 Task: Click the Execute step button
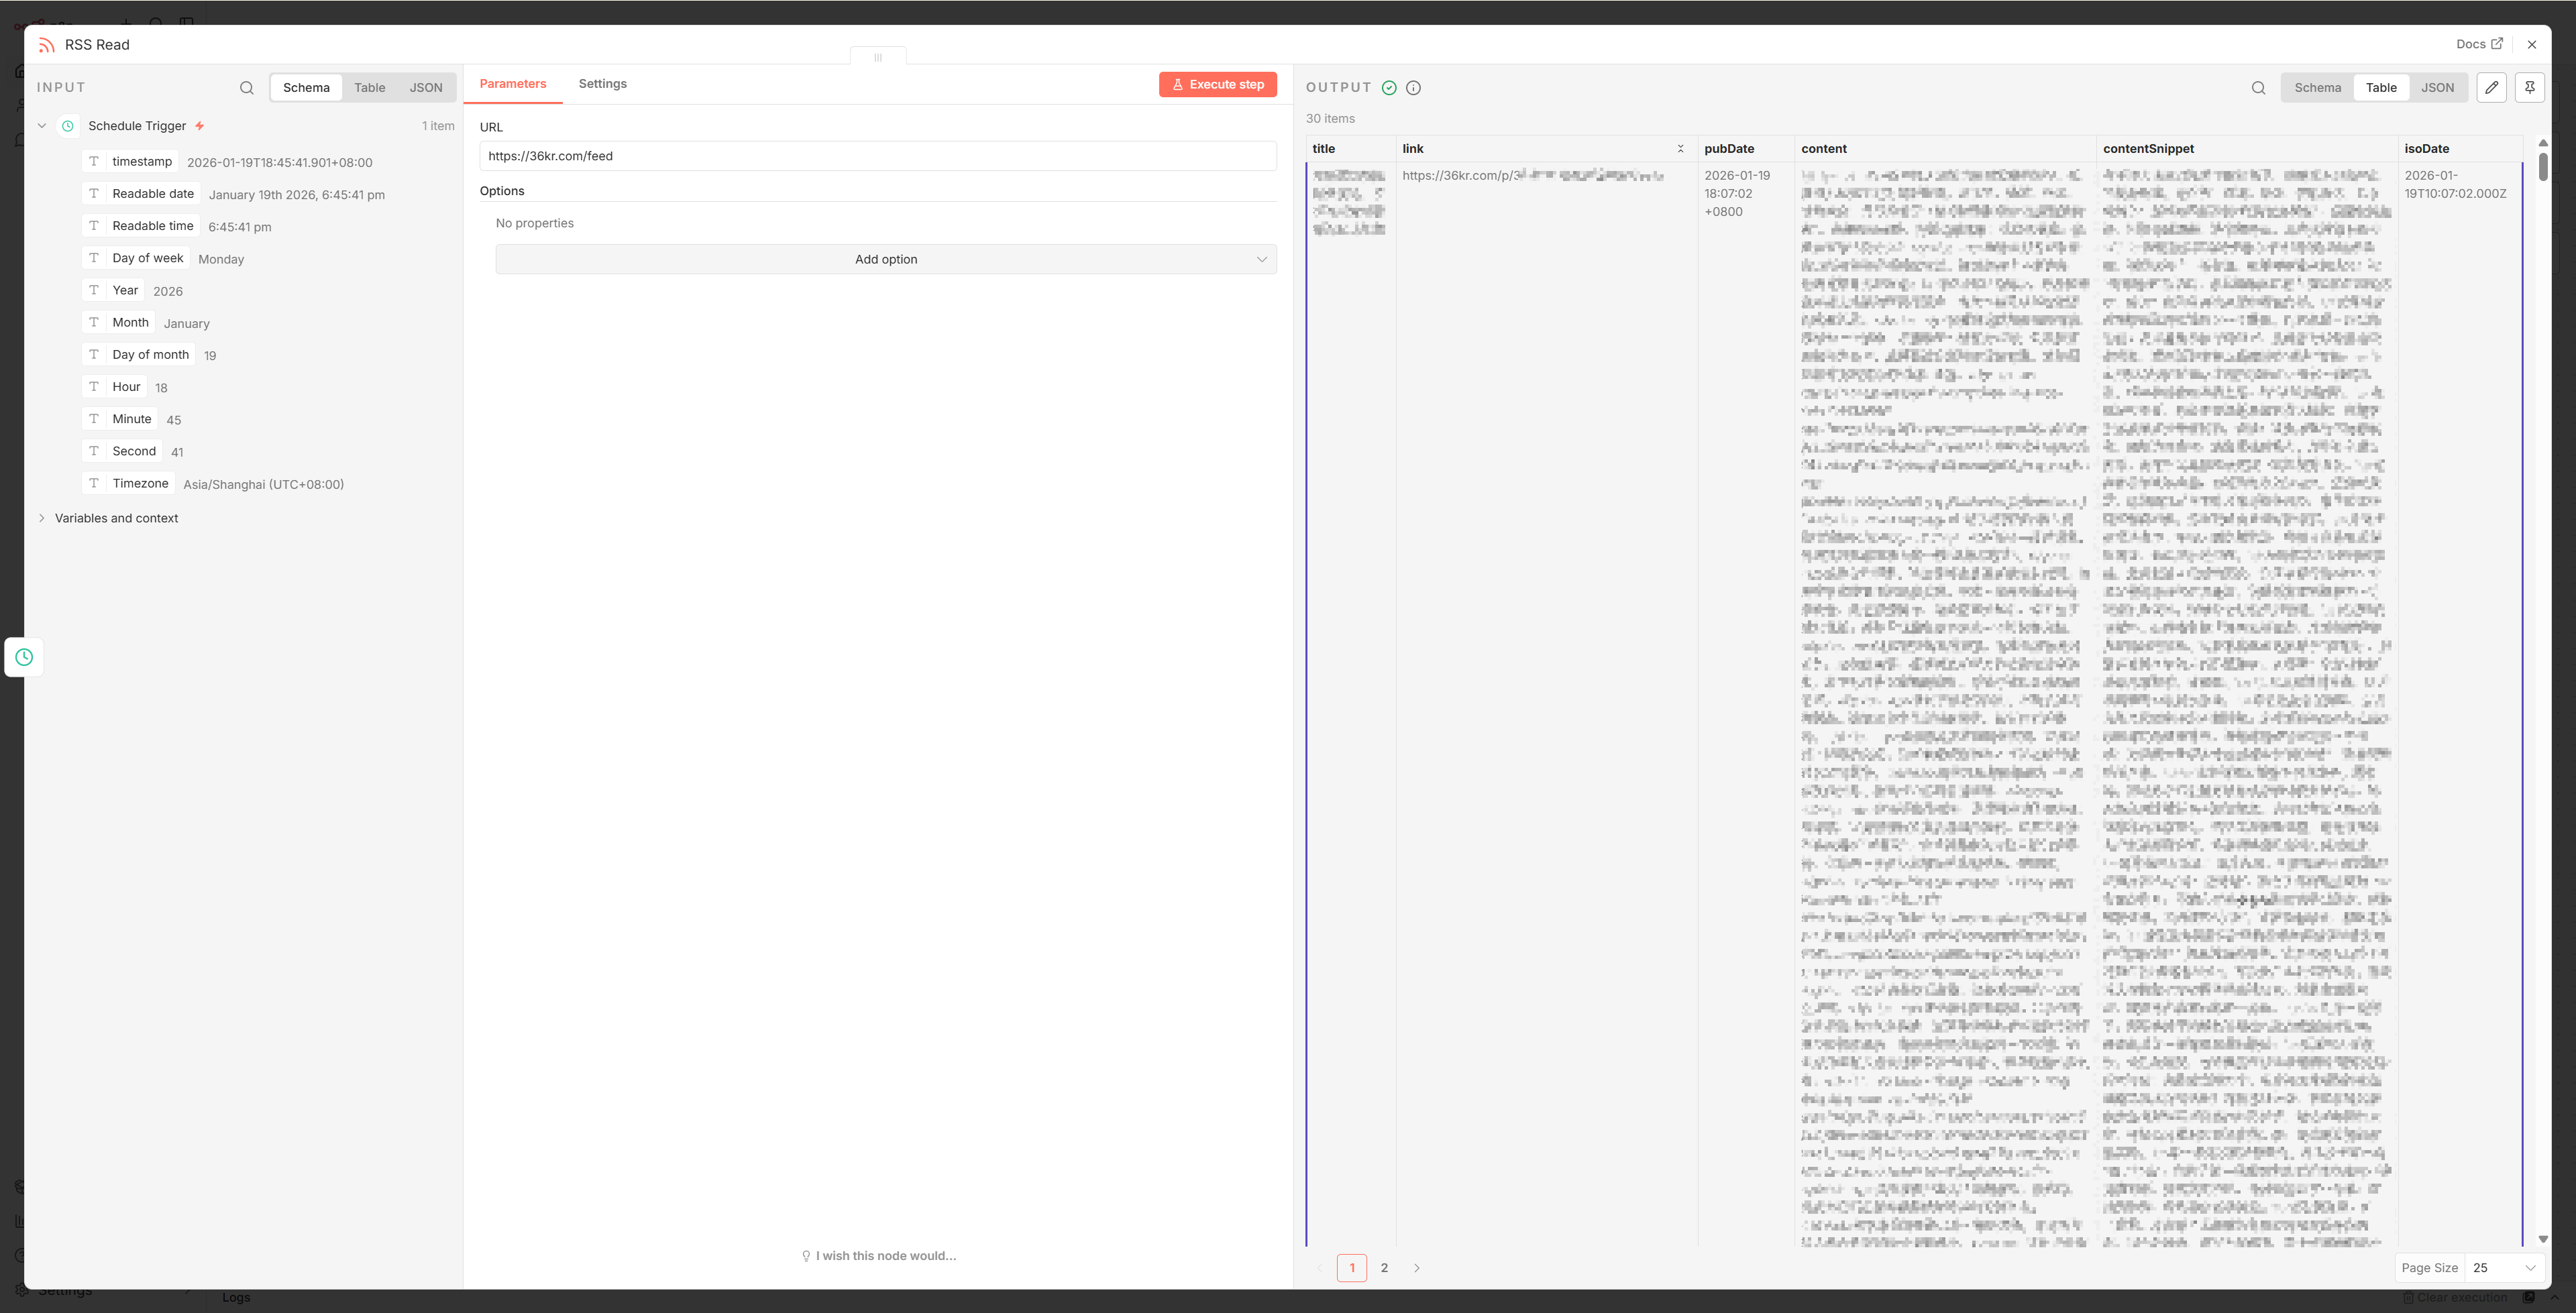1217,85
